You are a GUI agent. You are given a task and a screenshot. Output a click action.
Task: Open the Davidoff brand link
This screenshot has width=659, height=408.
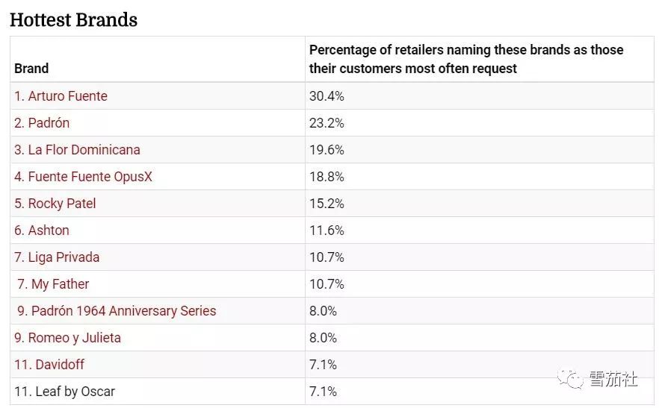tap(55, 365)
